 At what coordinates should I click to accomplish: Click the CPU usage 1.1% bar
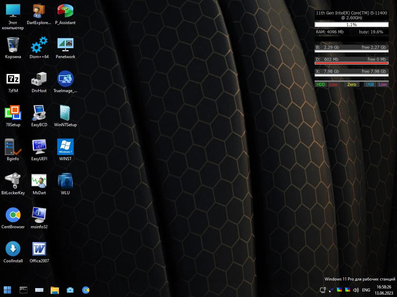point(352,24)
